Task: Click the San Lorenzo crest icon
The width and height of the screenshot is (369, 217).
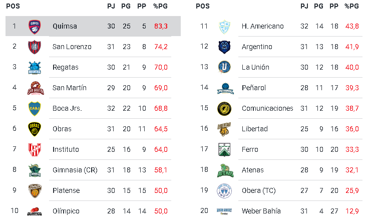Action: (x=35, y=47)
